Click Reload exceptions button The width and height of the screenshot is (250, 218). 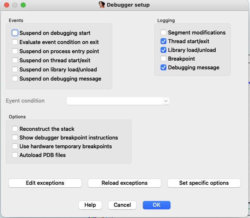[x=125, y=183]
